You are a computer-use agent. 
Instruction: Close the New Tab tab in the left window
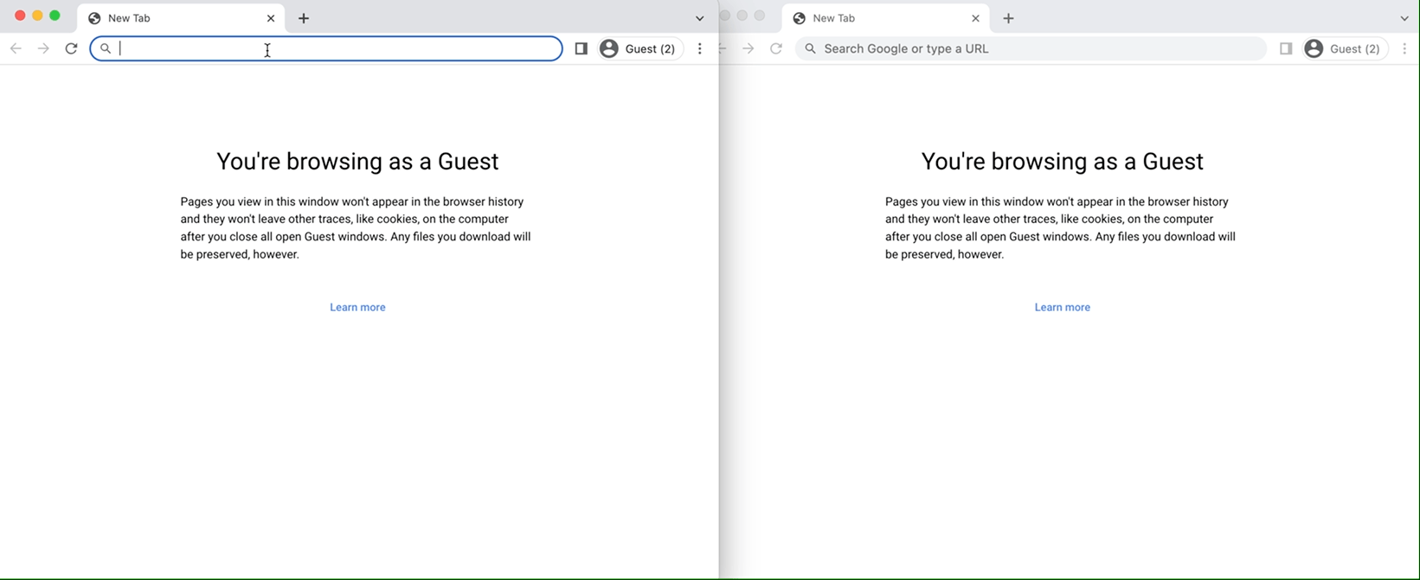pyautogui.click(x=271, y=18)
